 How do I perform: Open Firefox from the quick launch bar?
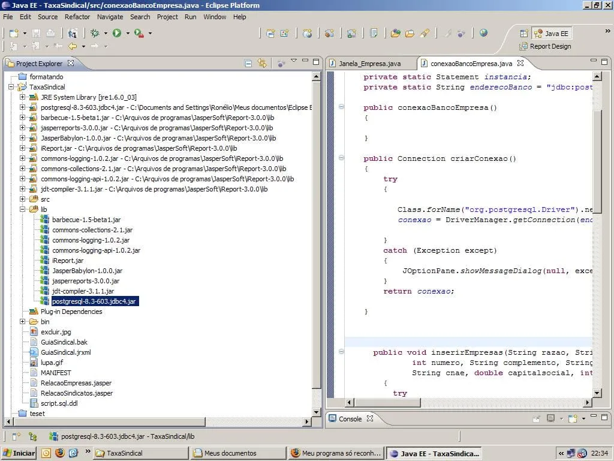(x=59, y=453)
